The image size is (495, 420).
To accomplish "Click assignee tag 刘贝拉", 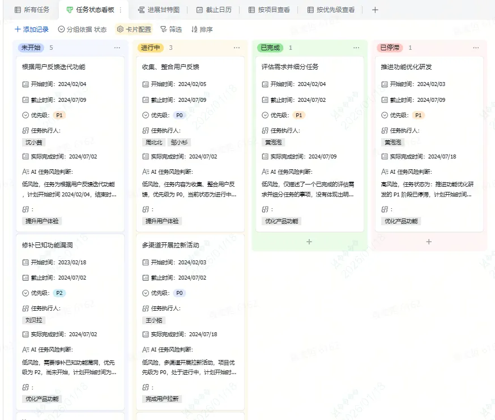I will (34, 320).
